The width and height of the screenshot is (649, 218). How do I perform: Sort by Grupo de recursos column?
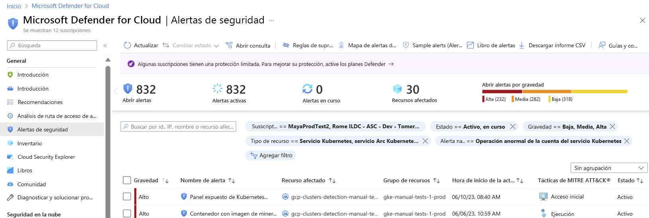pyautogui.click(x=437, y=181)
